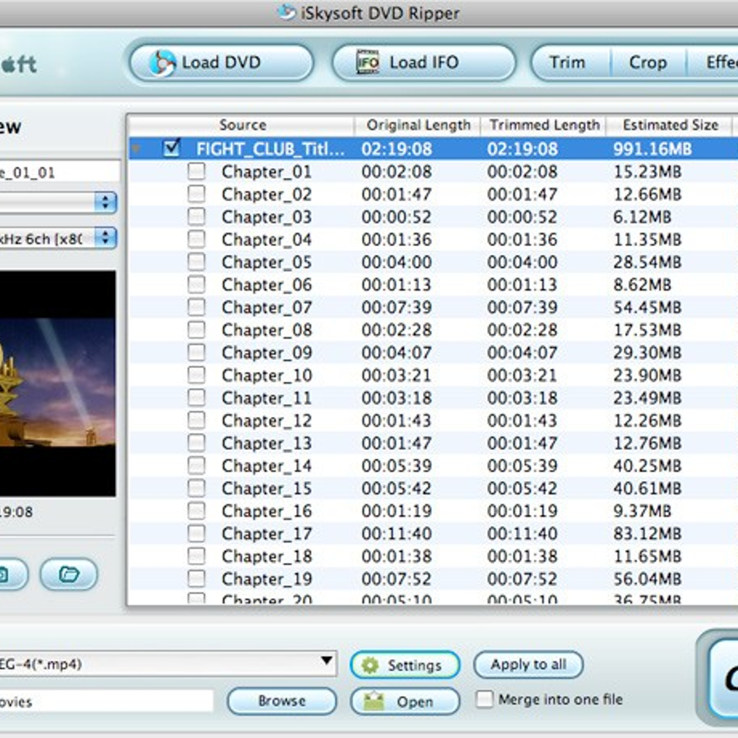
Task: Select the Chapter_02 row name
Action: point(267,194)
